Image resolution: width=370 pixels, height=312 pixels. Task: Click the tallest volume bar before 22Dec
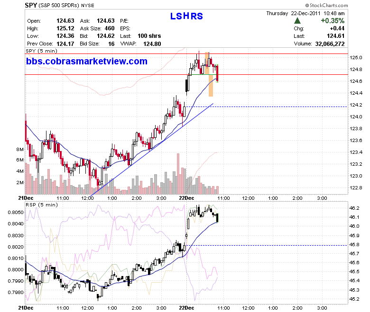(178, 174)
